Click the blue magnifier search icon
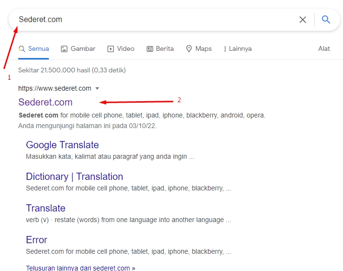This screenshot has width=343, height=271. (326, 20)
